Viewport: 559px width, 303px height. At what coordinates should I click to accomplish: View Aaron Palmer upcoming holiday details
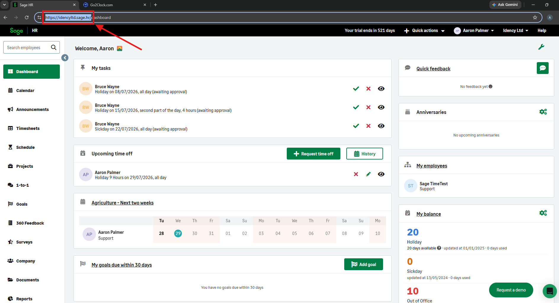pos(381,174)
